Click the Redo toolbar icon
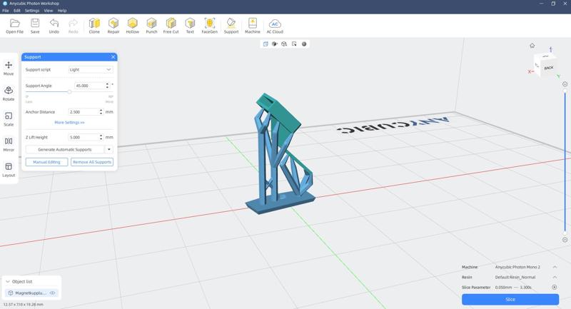 tap(74, 26)
